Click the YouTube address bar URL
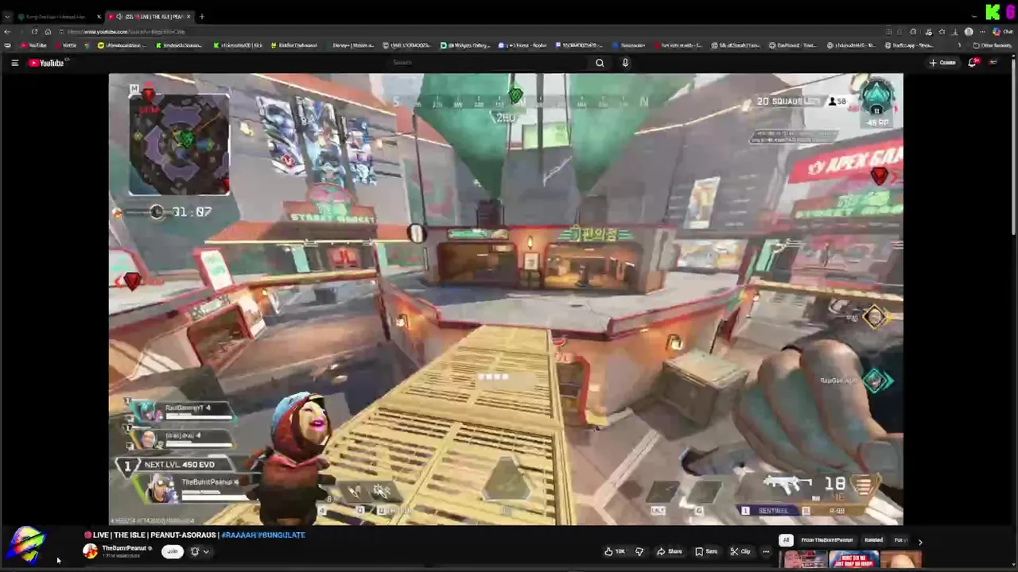The height and width of the screenshot is (572, 1018). click(x=126, y=32)
